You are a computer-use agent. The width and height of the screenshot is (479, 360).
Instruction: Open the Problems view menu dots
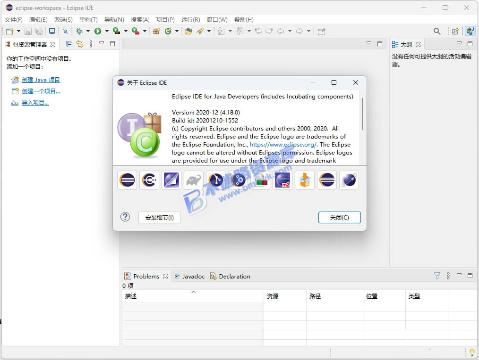click(x=448, y=276)
